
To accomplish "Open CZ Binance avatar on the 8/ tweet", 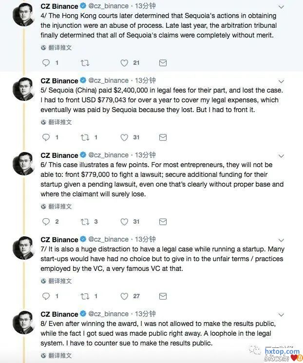I will pos(23,323).
